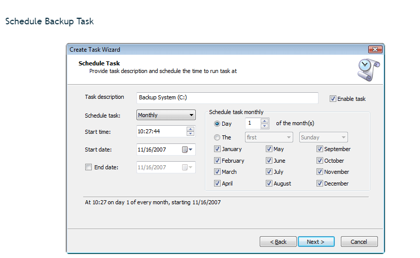Click the Cancel button
The width and height of the screenshot is (420, 258).
click(x=359, y=242)
